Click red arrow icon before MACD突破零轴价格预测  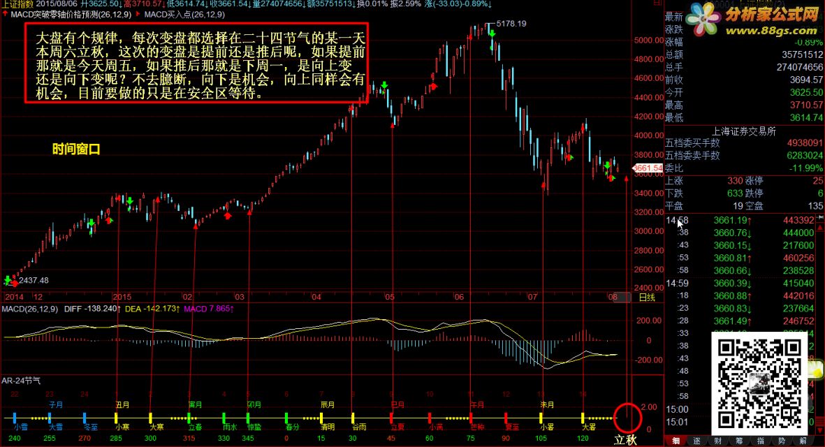pyautogui.click(x=6, y=14)
